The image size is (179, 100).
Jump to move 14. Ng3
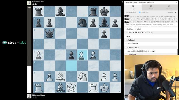click(x=153, y=51)
